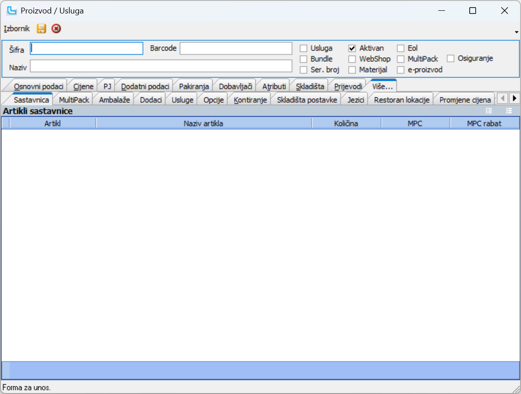Open the Više… tab
Image resolution: width=521 pixels, height=394 pixels.
pyautogui.click(x=382, y=86)
